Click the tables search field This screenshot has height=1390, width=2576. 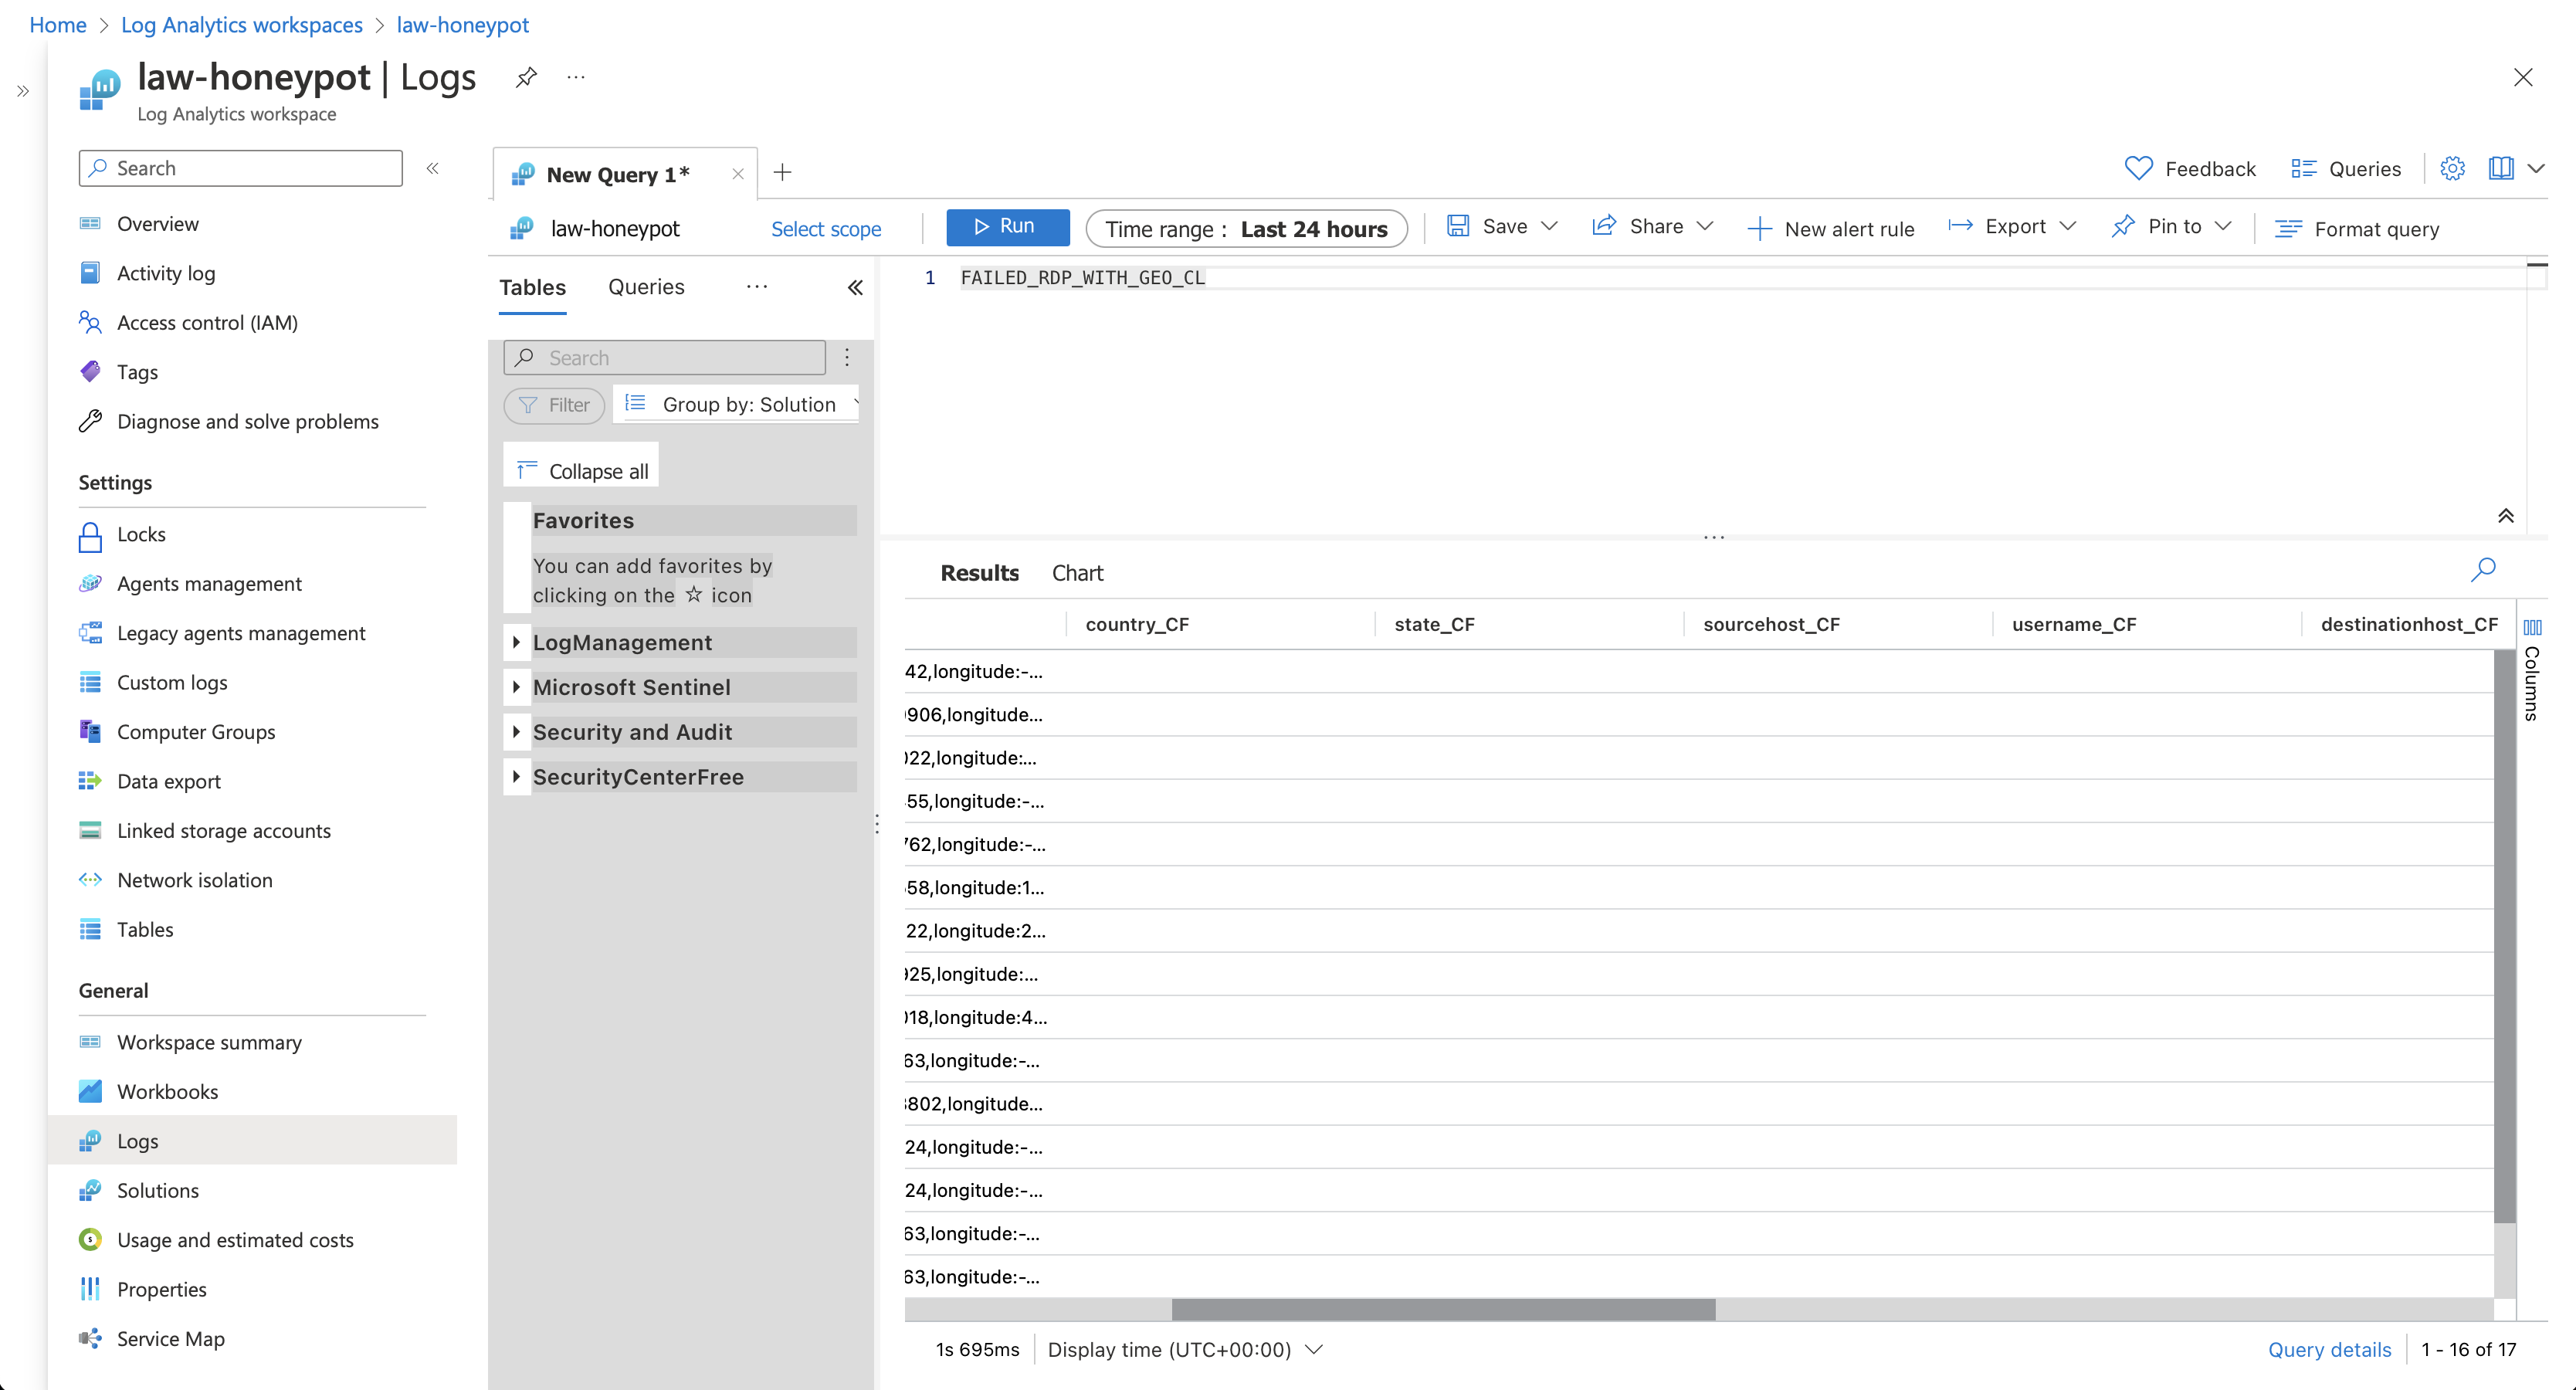tap(665, 358)
